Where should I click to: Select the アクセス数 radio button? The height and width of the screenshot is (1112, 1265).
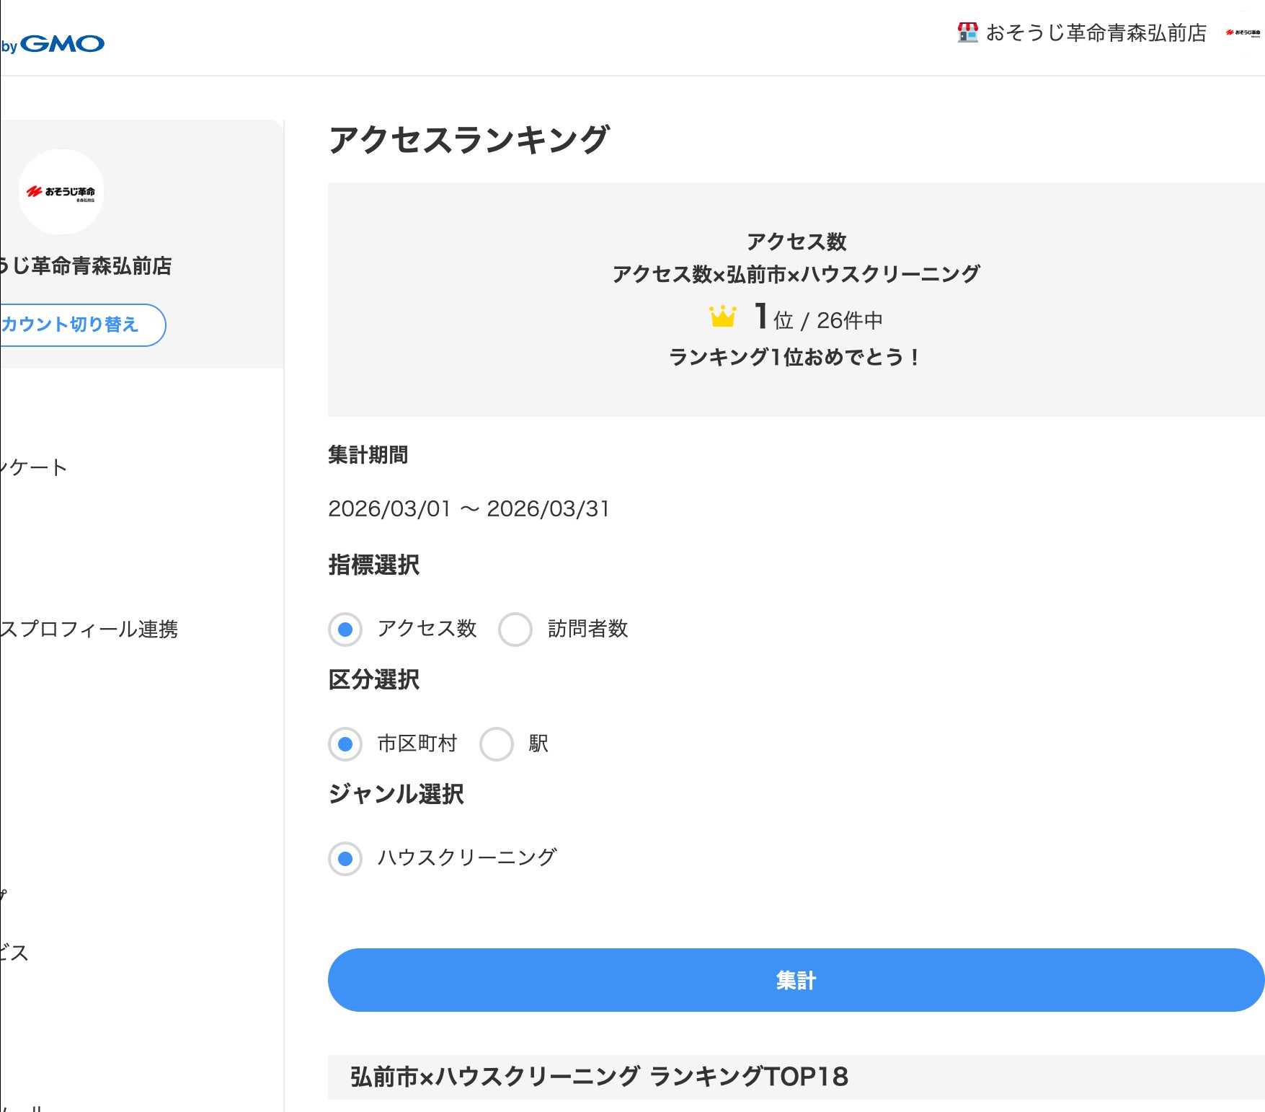345,629
